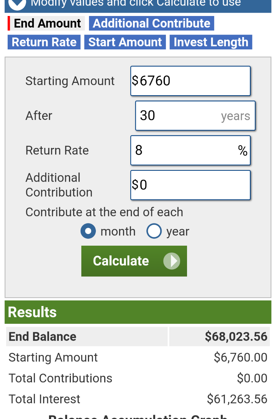Screen dimensions: 276x419
Task: Click the Results section header
Action: [138, 312]
